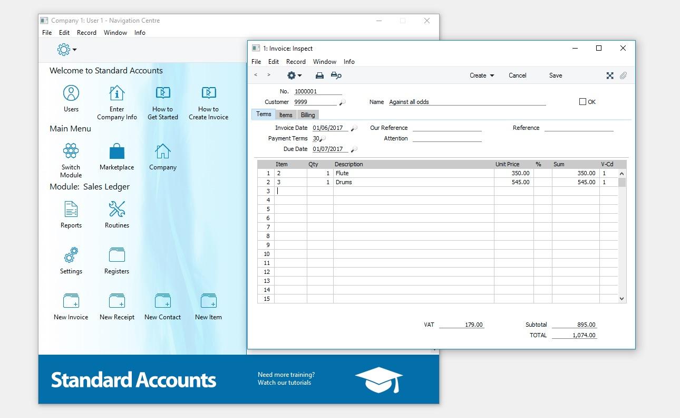Click the invoice No. field
The height and width of the screenshot is (418, 680).
pyautogui.click(x=318, y=91)
